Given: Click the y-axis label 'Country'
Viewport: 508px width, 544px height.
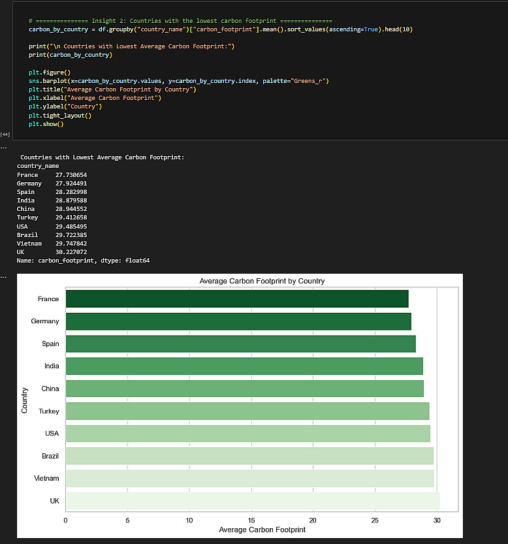Looking at the screenshot, I should 25,400.
